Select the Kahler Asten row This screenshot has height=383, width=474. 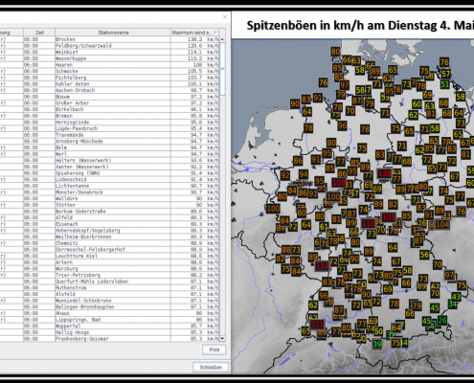(x=109, y=84)
